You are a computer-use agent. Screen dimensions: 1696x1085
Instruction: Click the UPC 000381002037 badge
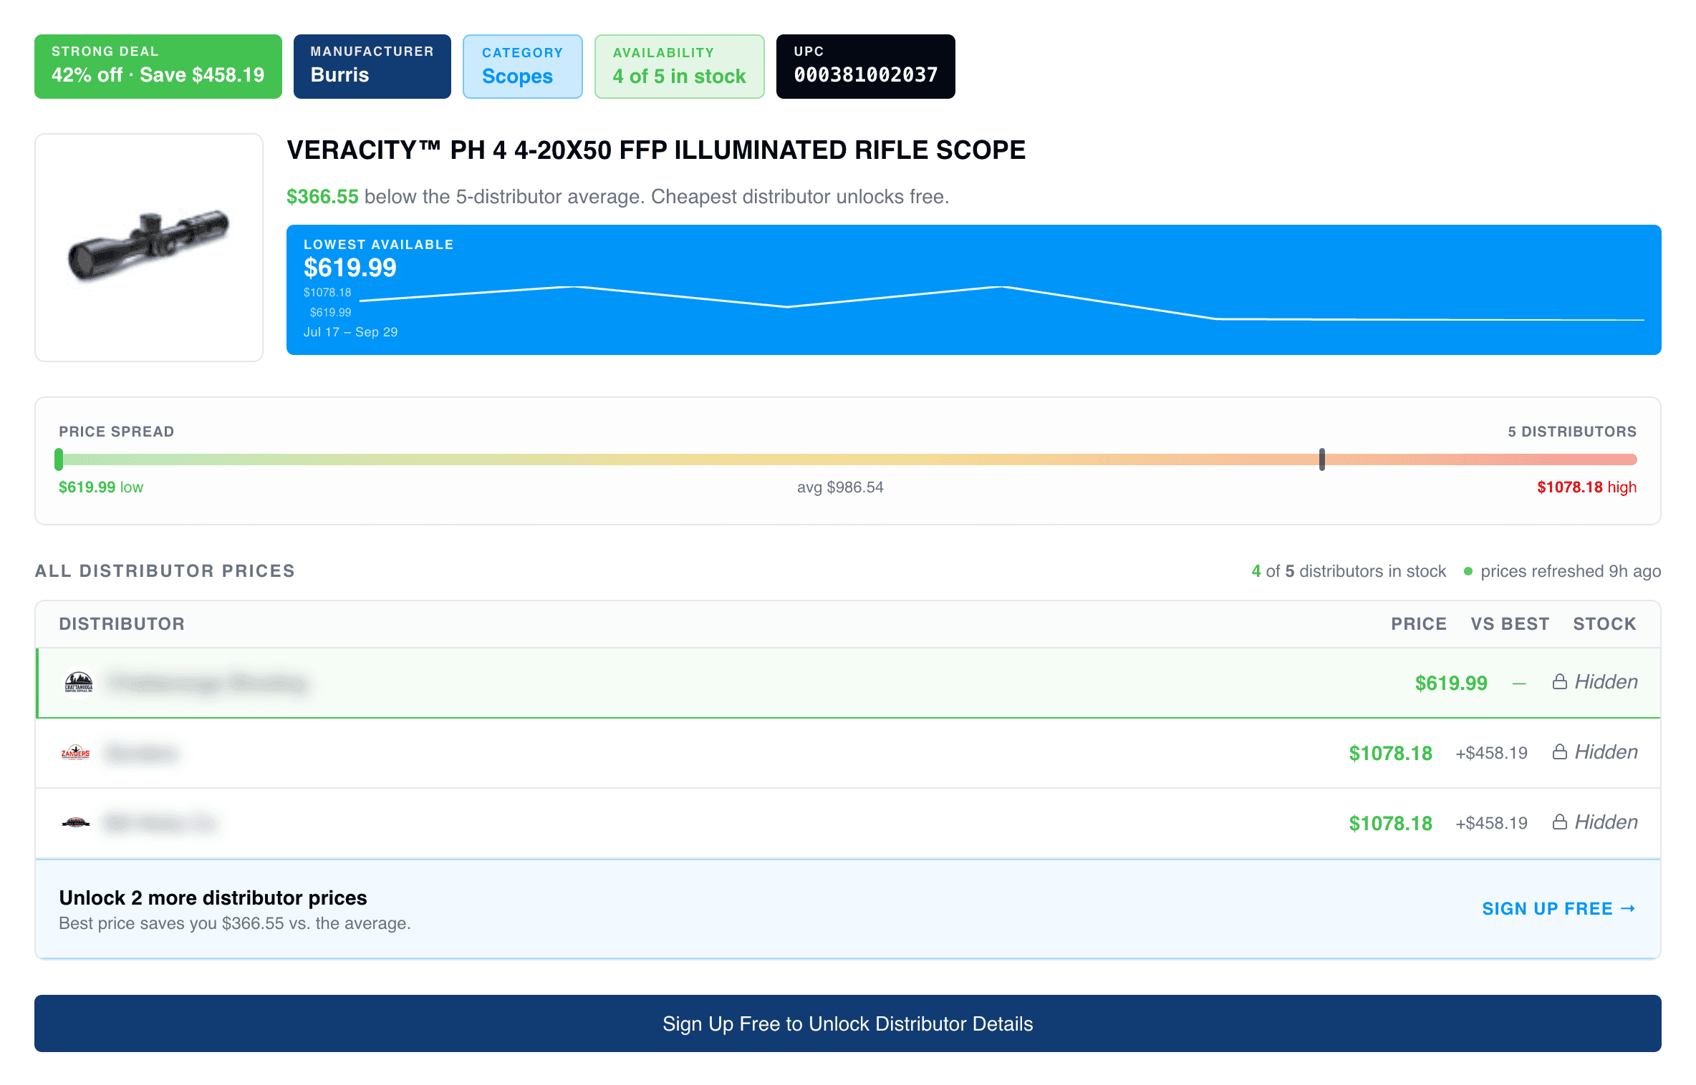tap(865, 67)
